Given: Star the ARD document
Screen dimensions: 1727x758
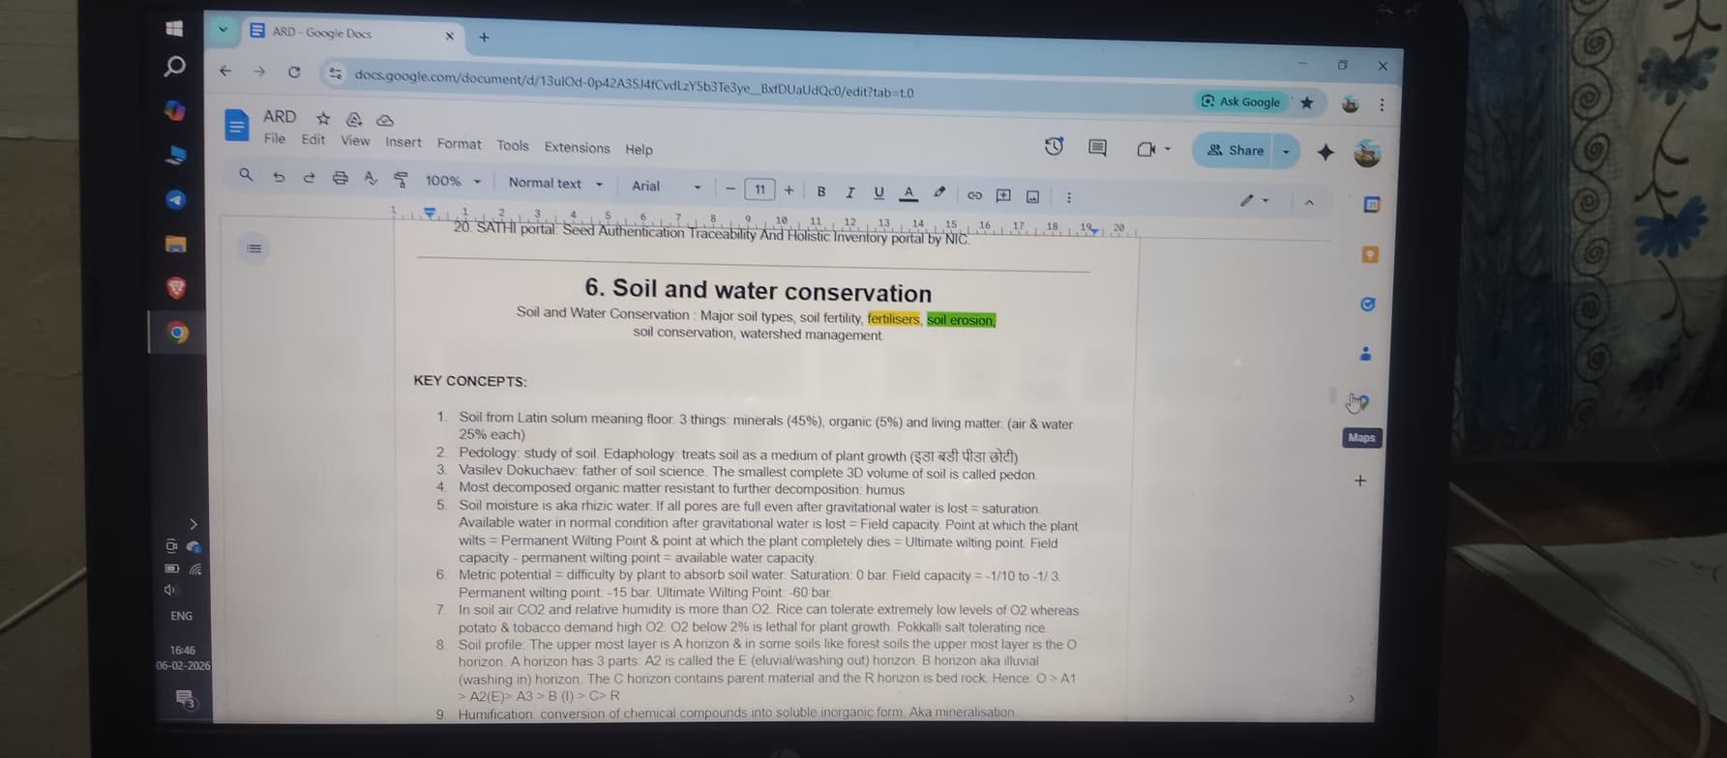Looking at the screenshot, I should click(x=323, y=118).
